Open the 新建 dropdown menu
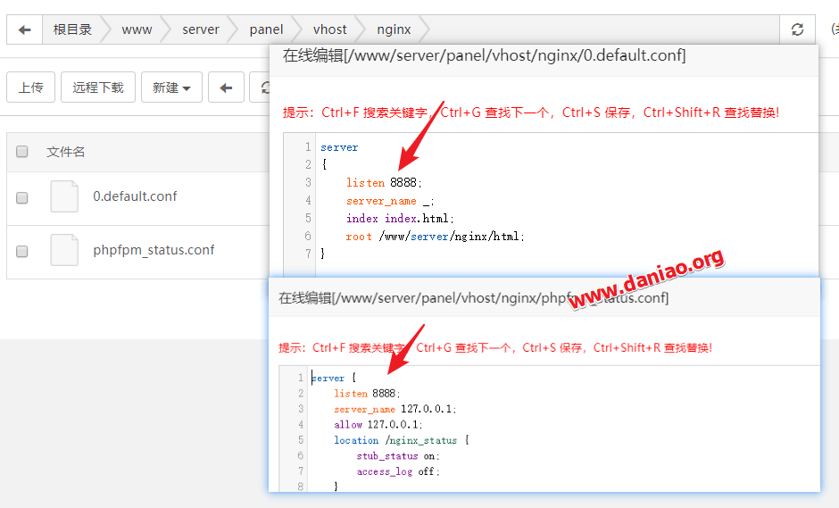The width and height of the screenshot is (839, 508). pyautogui.click(x=171, y=87)
